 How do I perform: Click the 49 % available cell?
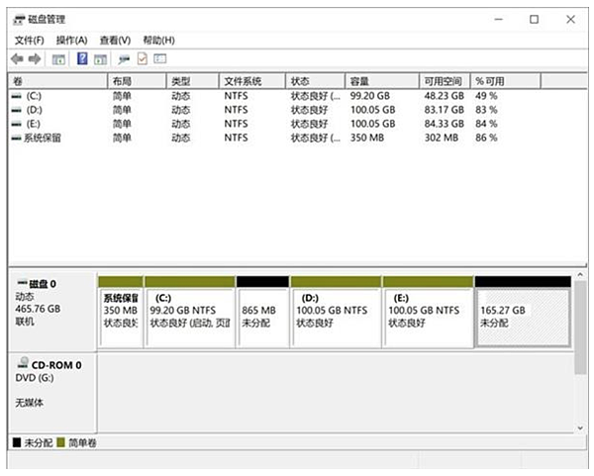[486, 96]
